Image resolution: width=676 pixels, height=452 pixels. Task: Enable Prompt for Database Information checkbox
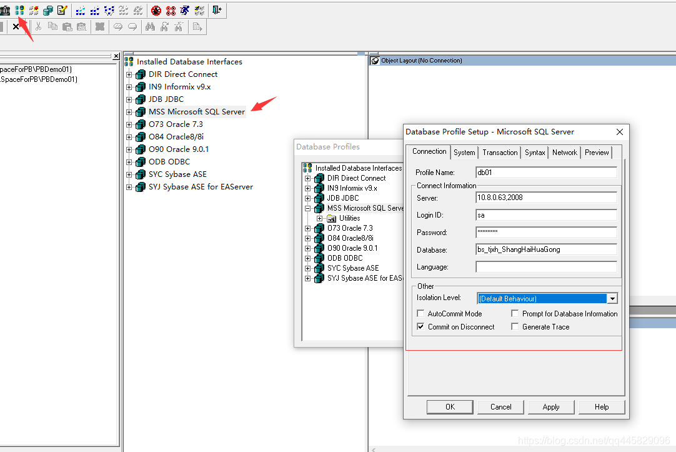pyautogui.click(x=515, y=314)
